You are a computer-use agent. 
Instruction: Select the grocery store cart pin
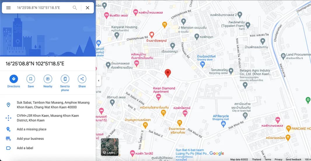(202, 64)
